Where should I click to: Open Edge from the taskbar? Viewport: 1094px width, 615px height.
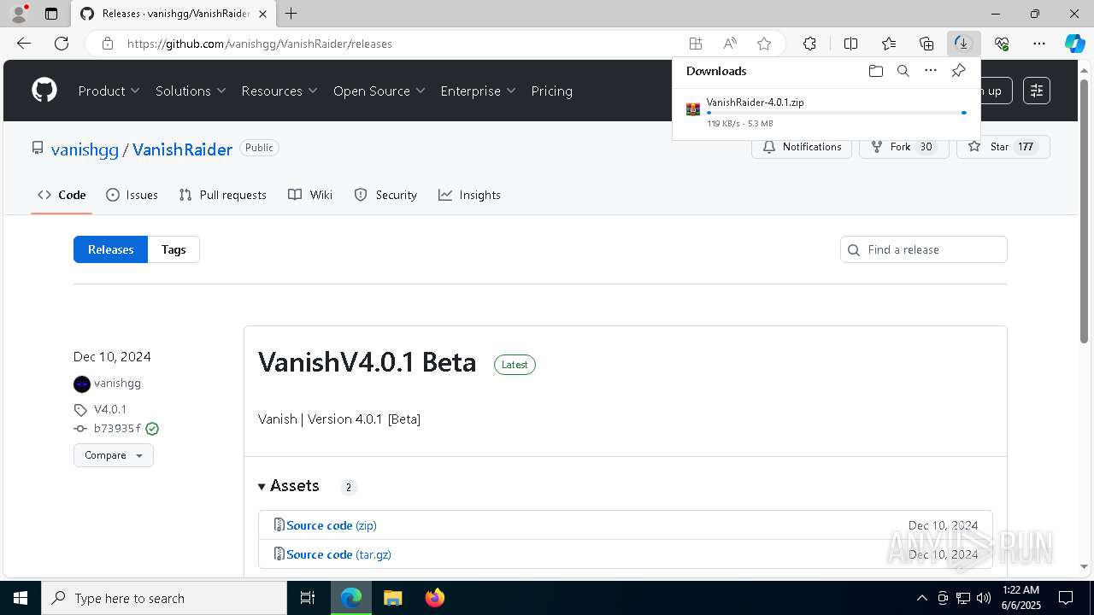point(351,598)
